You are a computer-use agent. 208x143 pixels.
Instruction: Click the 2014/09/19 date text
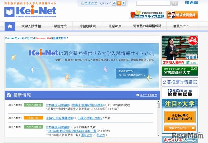(x=15, y=105)
